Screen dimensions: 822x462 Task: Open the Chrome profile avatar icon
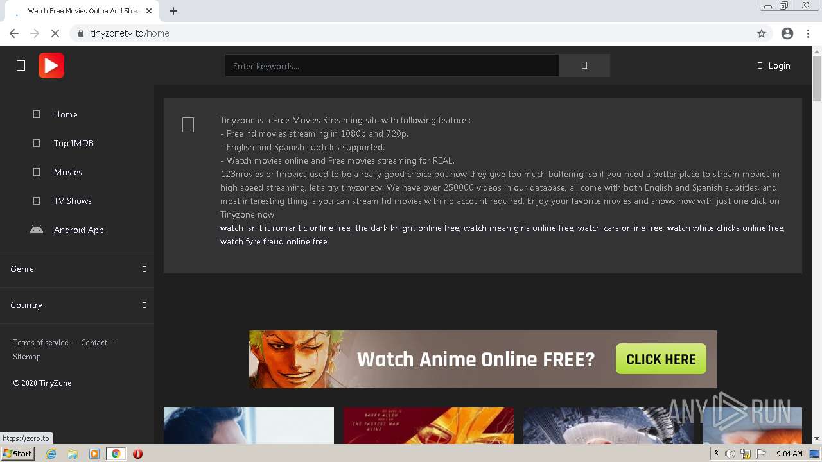tap(787, 33)
